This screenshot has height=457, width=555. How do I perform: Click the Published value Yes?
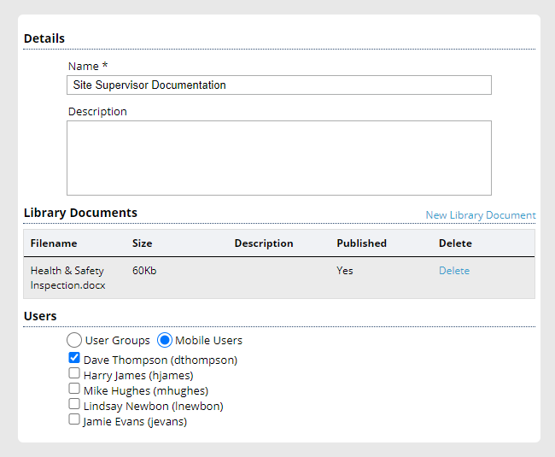point(345,271)
